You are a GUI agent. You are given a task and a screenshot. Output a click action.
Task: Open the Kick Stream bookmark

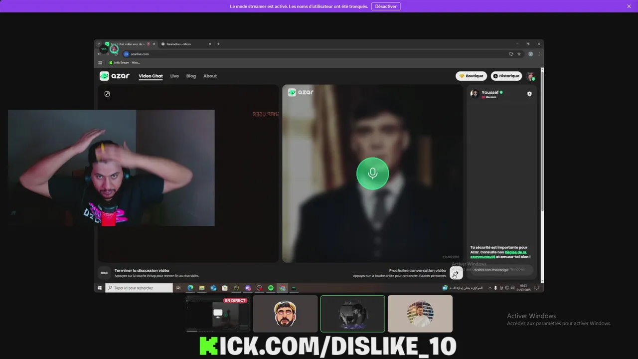pyautogui.click(x=125, y=63)
